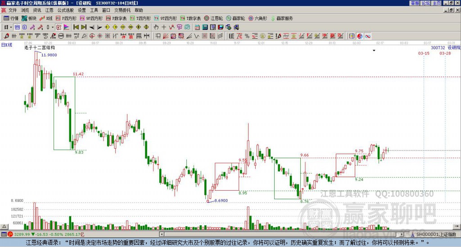Click the 论坛 forum button
The image size is (461, 247).
[x=425, y=3]
